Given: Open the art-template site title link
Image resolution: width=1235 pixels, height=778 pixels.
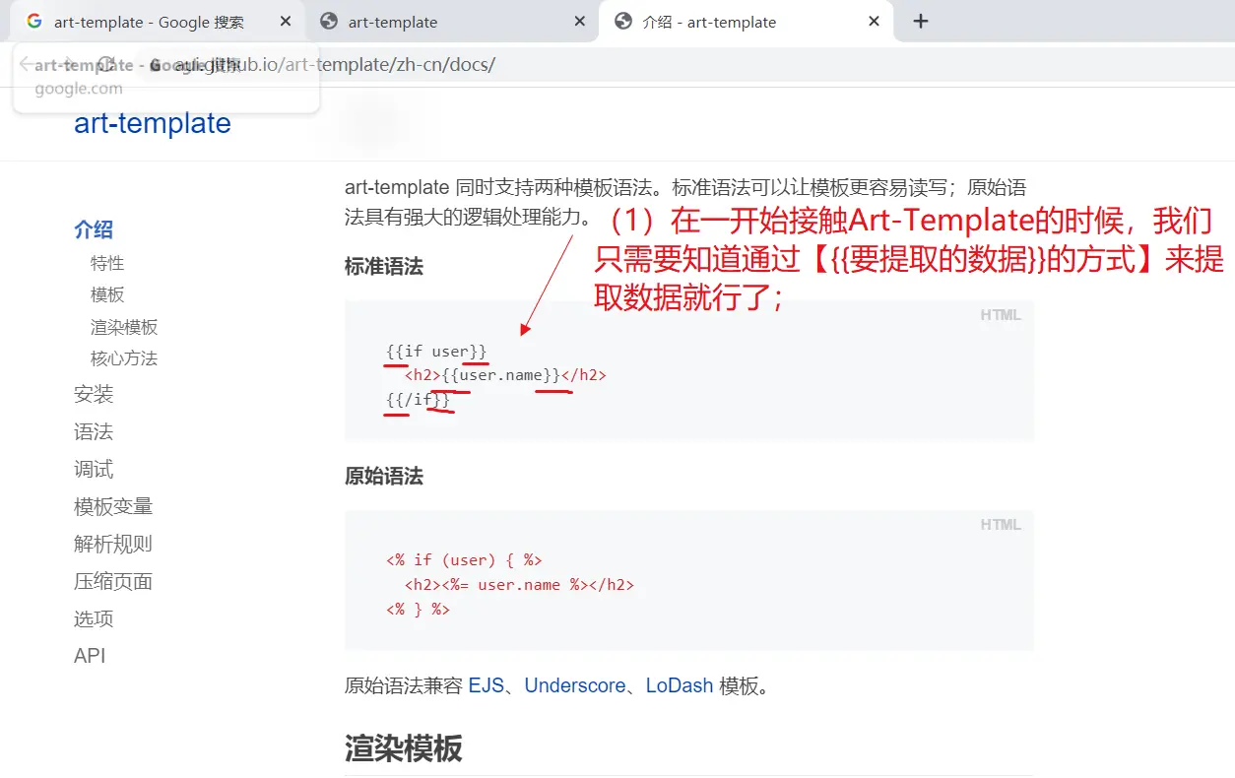Looking at the screenshot, I should pos(153,123).
